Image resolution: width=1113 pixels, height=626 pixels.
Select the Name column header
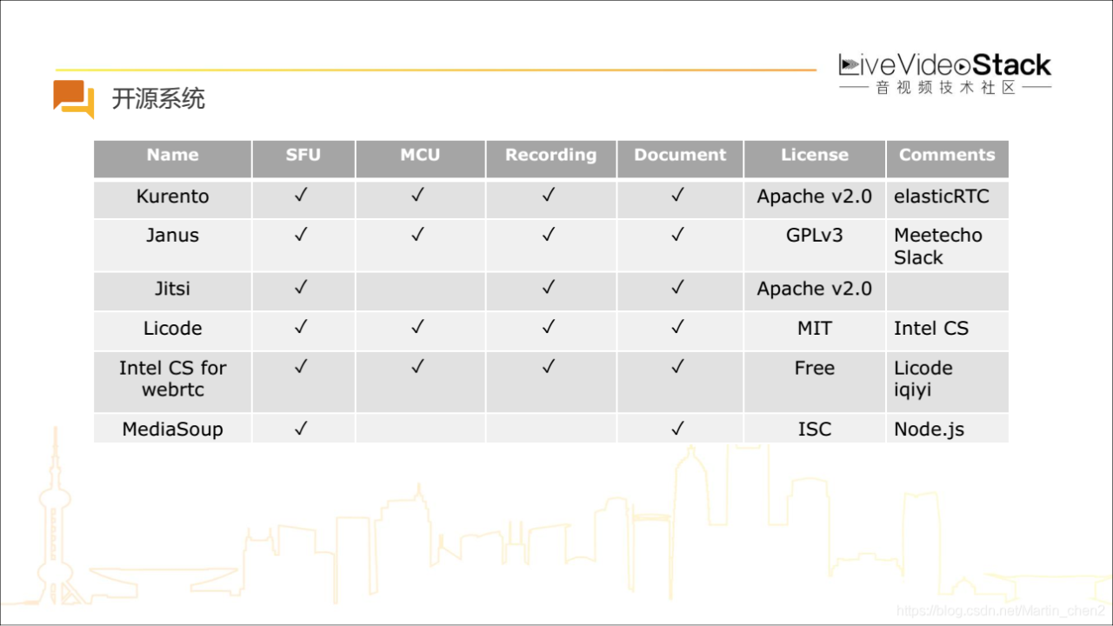[x=172, y=158]
